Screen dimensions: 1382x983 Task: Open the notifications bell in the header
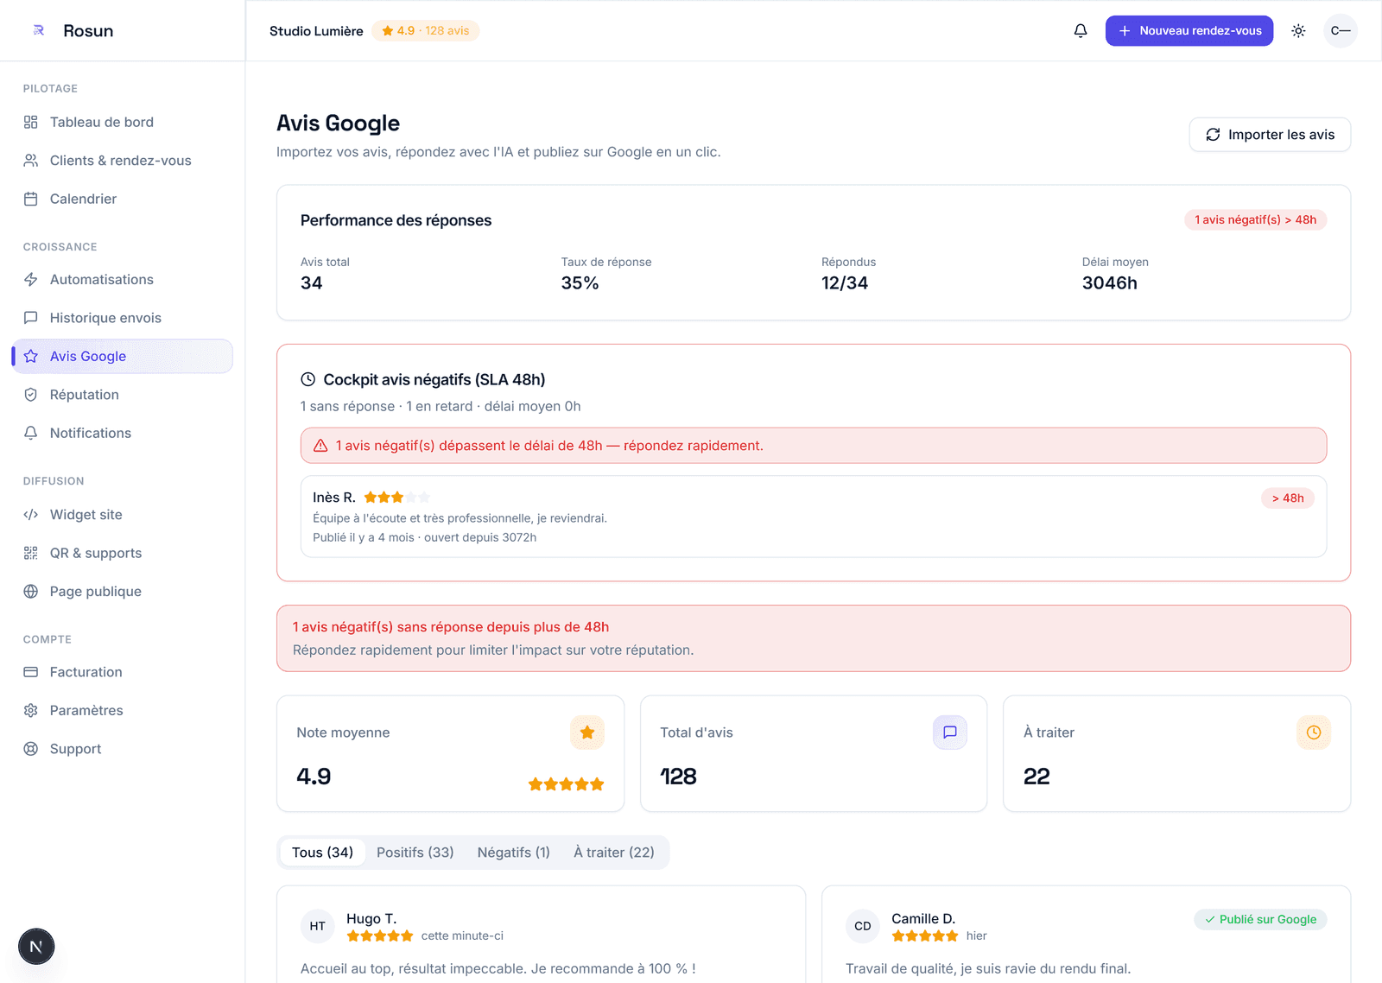pyautogui.click(x=1081, y=31)
